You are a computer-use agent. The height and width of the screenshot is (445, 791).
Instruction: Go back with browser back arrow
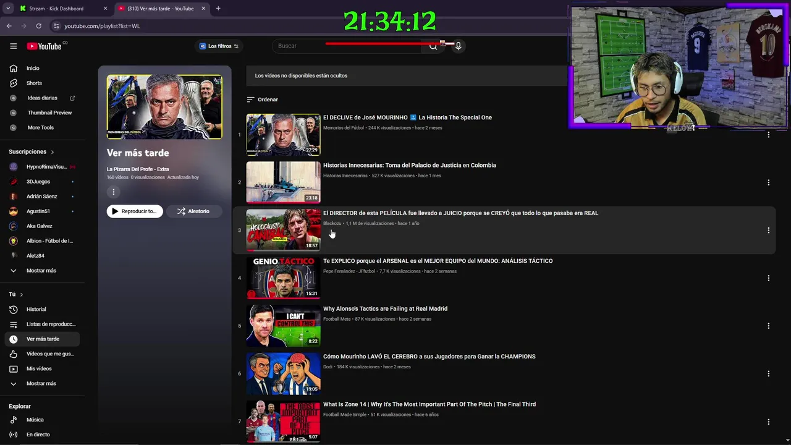9,26
